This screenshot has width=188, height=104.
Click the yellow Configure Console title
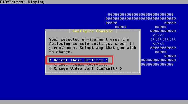tap(92, 31)
